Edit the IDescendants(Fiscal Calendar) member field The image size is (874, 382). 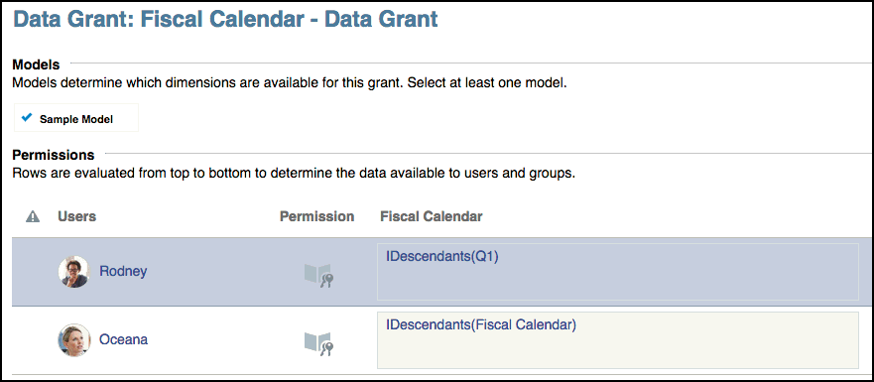click(618, 340)
